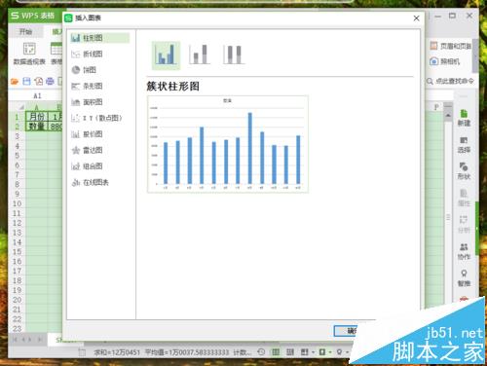The width and height of the screenshot is (487, 366).
Task: Click the export PDF icon in quick toolbar
Action: (39, 81)
